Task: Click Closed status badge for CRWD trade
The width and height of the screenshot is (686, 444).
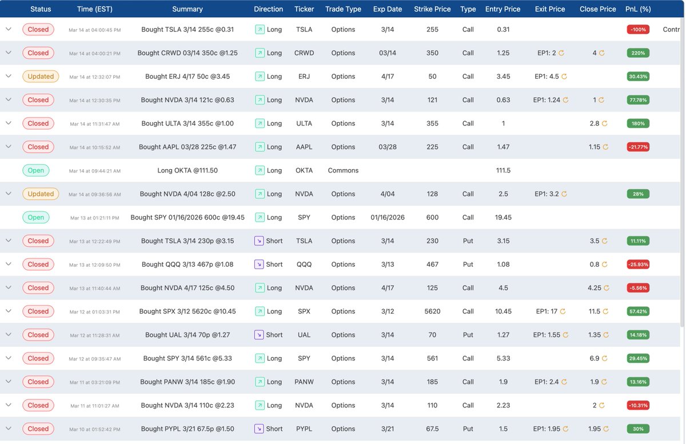Action: [x=38, y=53]
